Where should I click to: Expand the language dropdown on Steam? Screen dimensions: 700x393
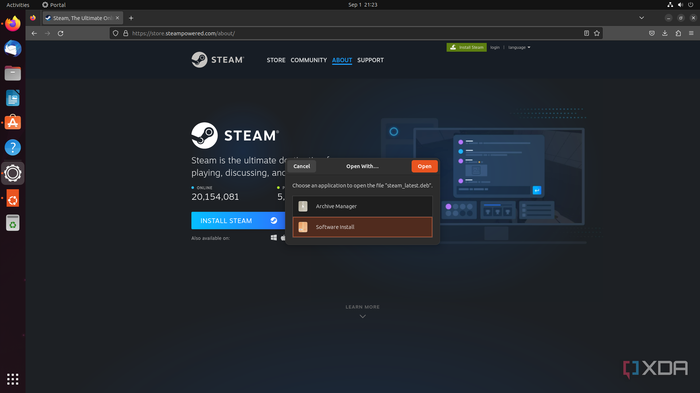pos(519,47)
